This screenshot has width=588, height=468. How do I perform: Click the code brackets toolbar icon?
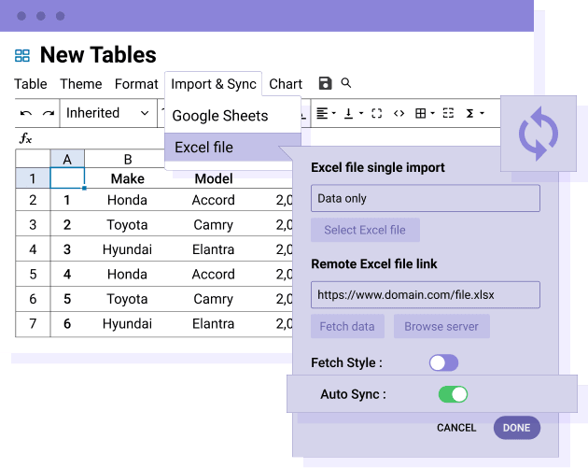click(399, 114)
